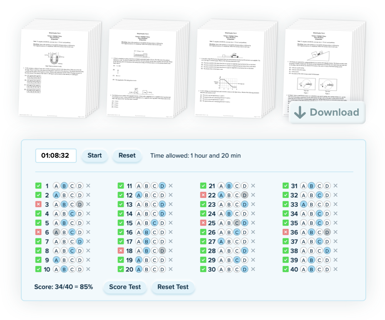The image size is (385, 320).
Task: Choose answer D for question 19
Action: (x=162, y=260)
